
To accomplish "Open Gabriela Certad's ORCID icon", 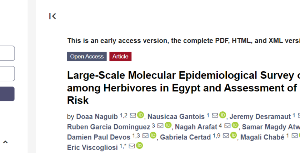I will tap(234, 136).
